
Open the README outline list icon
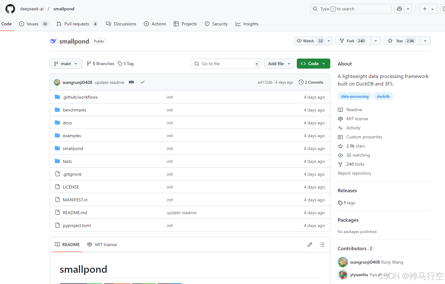(x=322, y=245)
